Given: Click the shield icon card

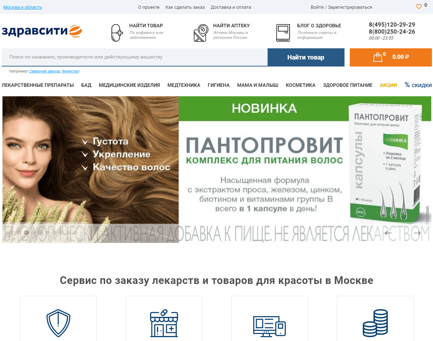Looking at the screenshot, I should pos(58,318).
